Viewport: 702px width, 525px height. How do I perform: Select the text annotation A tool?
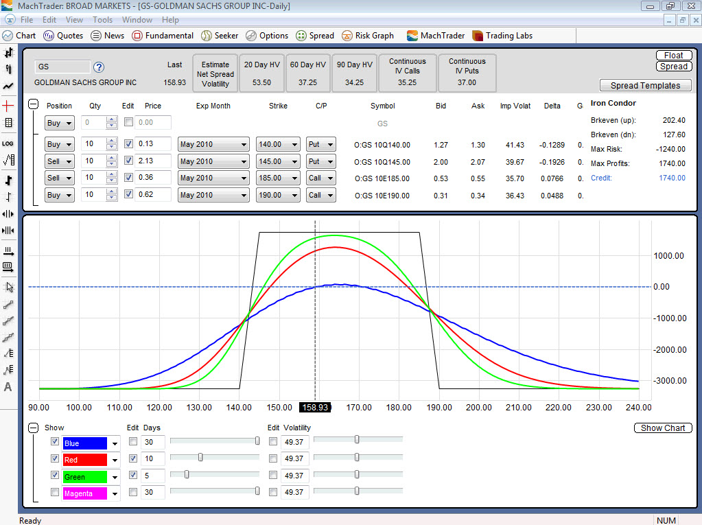(8, 386)
